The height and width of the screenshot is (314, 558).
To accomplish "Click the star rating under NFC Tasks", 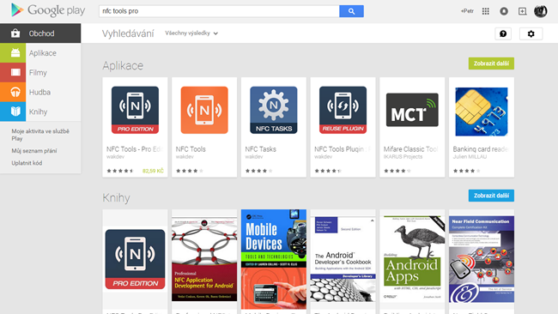I will click(258, 171).
